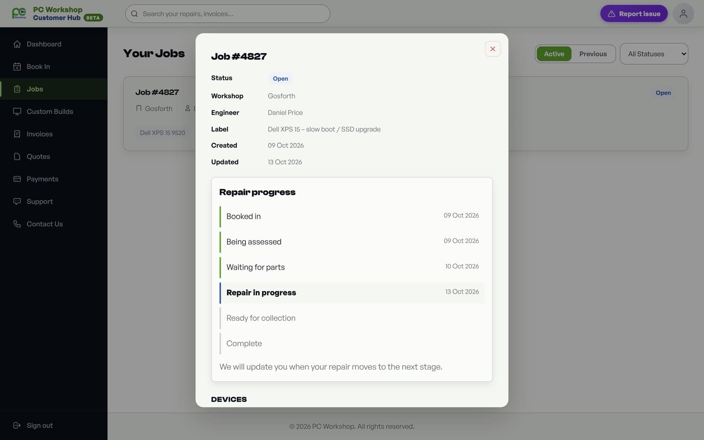Click the Contact Us phone icon
704x440 pixels.
pos(17,224)
